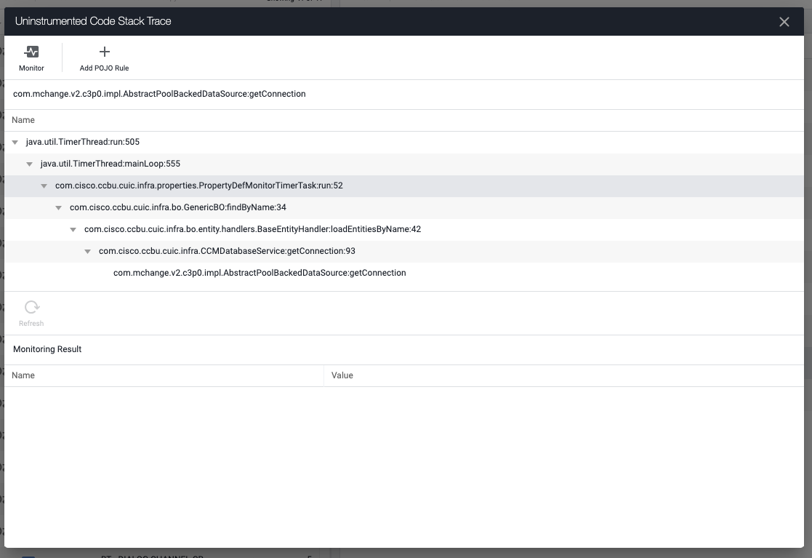The height and width of the screenshot is (558, 812).
Task: Collapse the TimerThread:mainLoop:555 node
Action: pyautogui.click(x=30, y=164)
